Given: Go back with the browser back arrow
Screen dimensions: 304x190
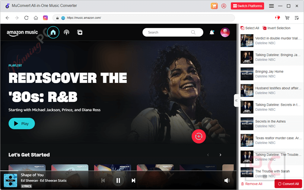Looking at the screenshot, I should (x=7, y=18).
